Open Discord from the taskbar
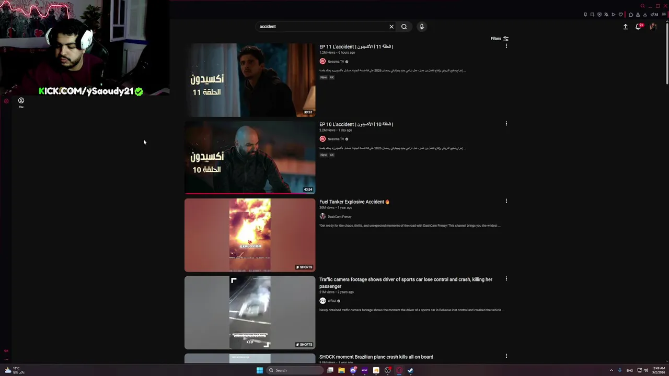Screen dimensions: 669x376 [353, 370]
